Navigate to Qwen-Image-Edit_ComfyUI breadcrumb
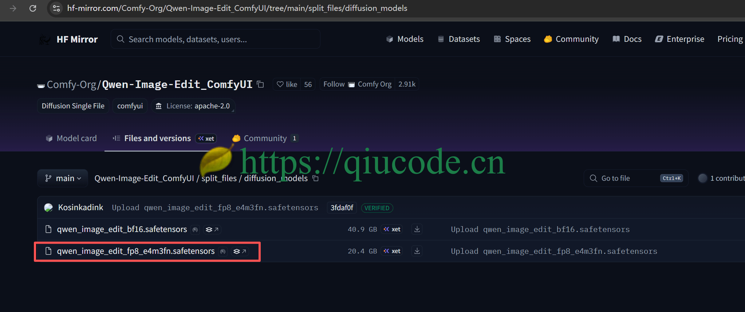Viewport: 745px width, 312px height. pos(144,178)
